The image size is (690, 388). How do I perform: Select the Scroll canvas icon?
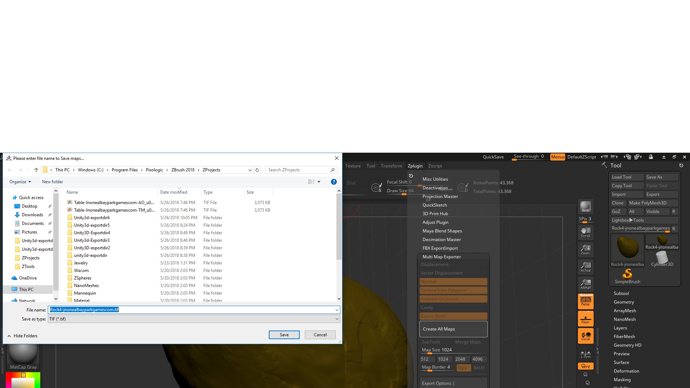(x=585, y=232)
